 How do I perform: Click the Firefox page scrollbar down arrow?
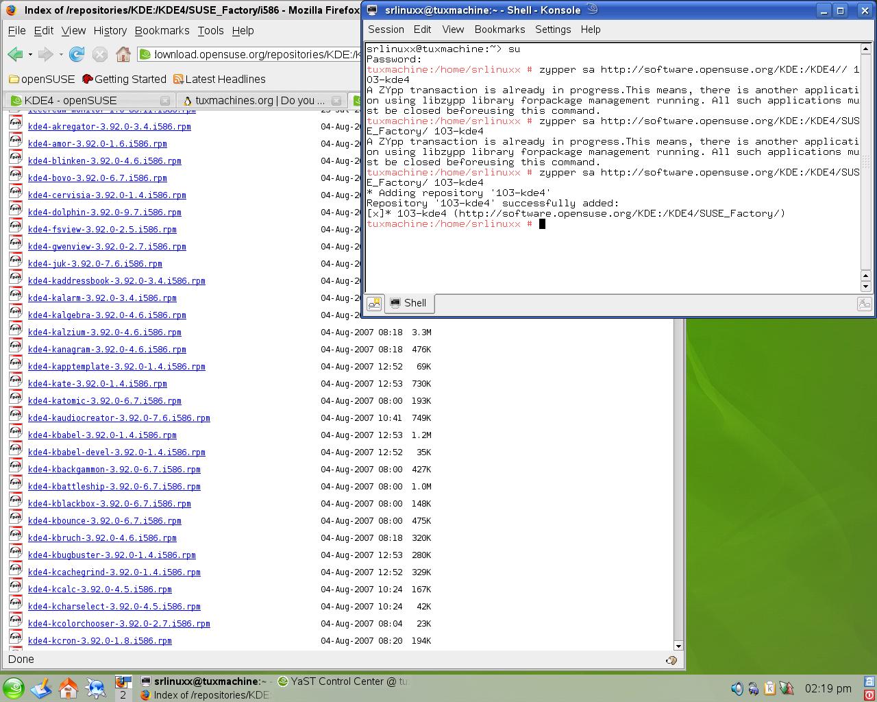tap(678, 646)
